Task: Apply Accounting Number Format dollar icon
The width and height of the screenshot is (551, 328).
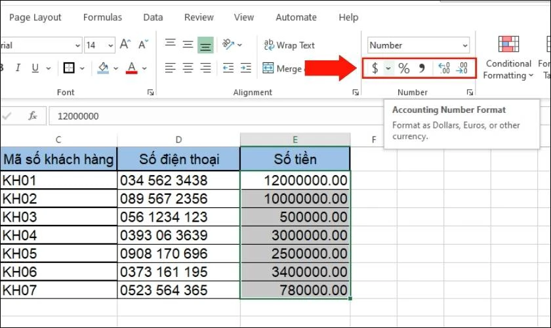Action: coord(375,68)
